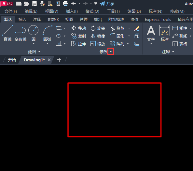Switch to the 附加模块 ribbon tab
The height and width of the screenshot is (171, 193).
(116, 20)
